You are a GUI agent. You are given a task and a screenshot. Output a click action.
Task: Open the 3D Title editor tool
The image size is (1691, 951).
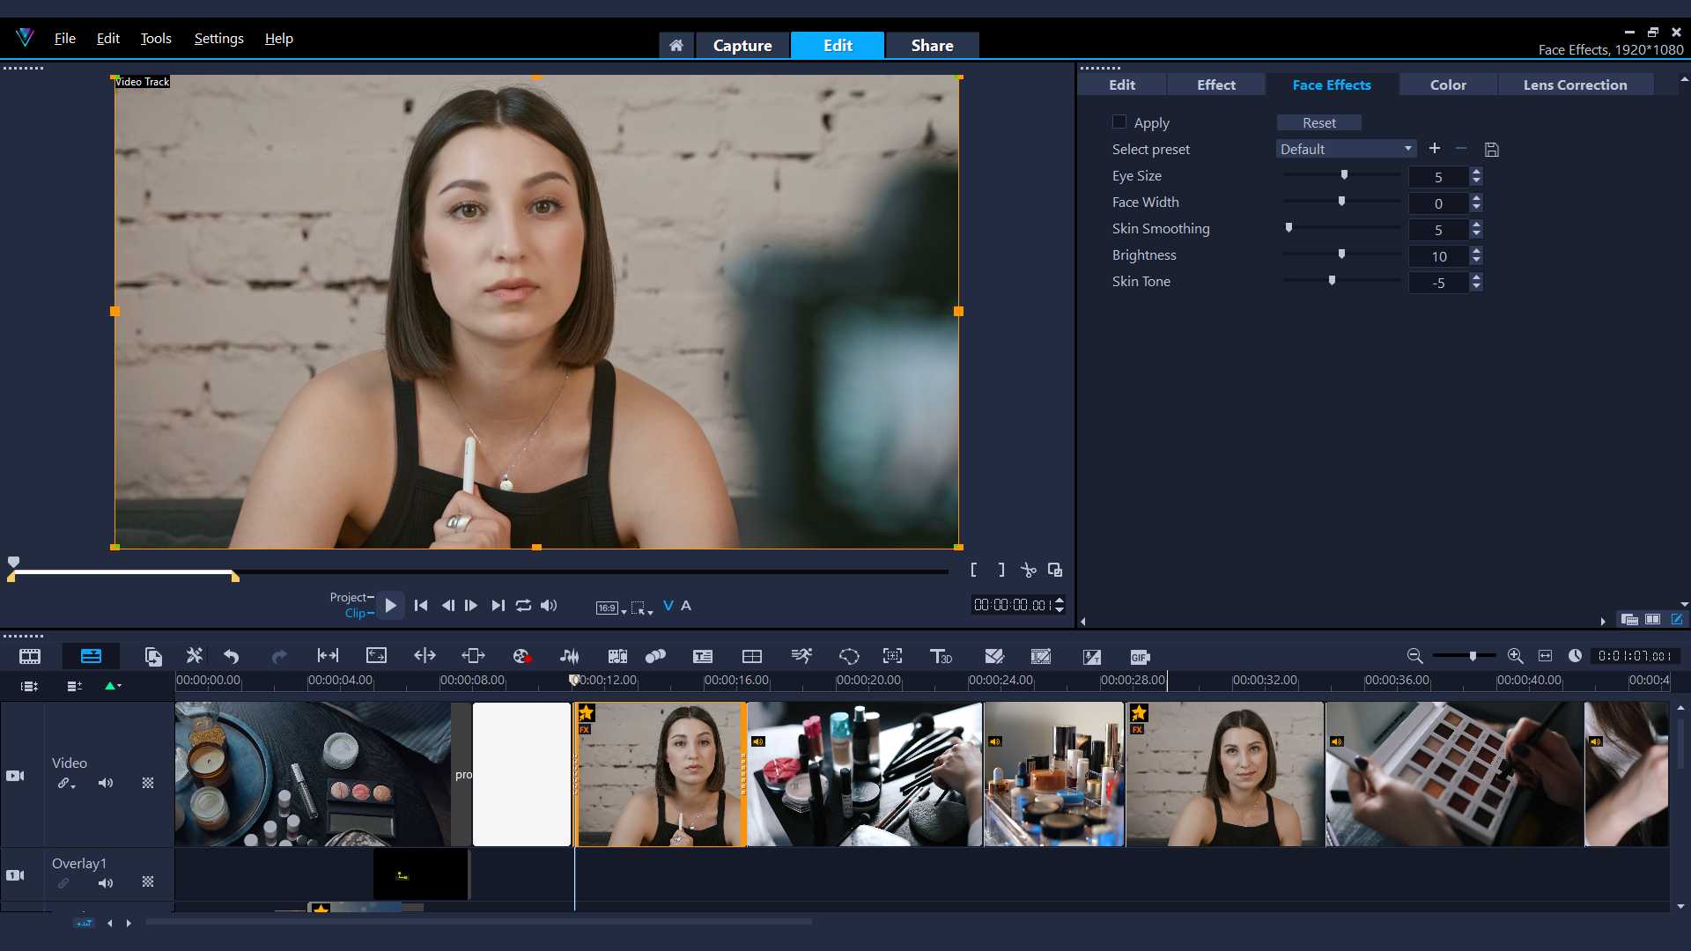tap(941, 657)
